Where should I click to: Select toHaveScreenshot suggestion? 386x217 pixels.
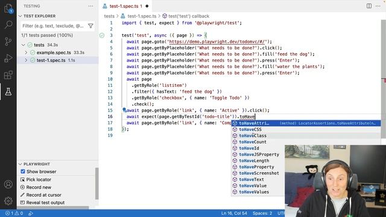(258, 173)
